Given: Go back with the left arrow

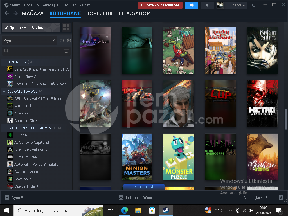Looking at the screenshot, I should pyautogui.click(x=7, y=13).
